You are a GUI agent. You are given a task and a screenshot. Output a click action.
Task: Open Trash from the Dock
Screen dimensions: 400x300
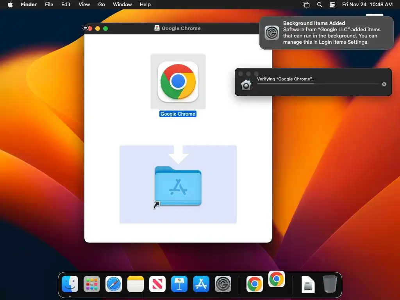pos(330,284)
